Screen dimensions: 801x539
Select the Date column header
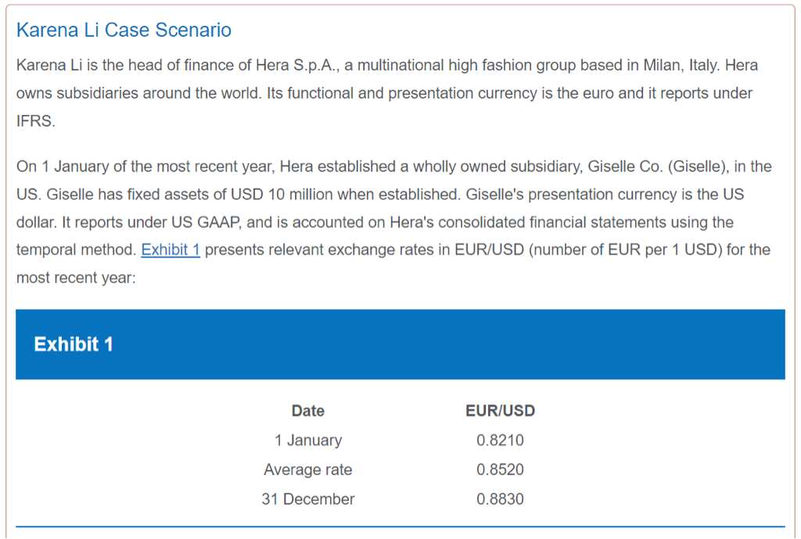307,411
